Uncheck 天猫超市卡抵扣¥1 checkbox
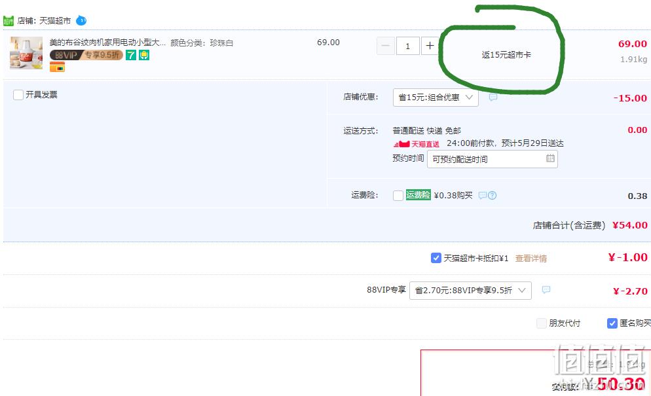 [436, 258]
